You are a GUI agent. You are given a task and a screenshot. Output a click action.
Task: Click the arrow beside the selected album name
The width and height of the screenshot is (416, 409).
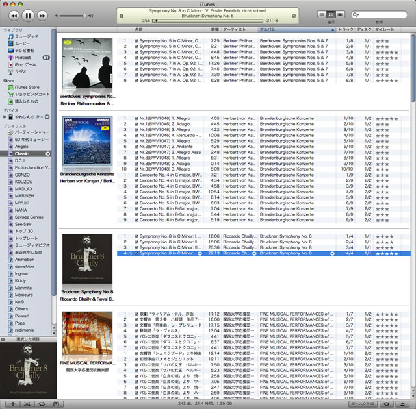(x=332, y=253)
